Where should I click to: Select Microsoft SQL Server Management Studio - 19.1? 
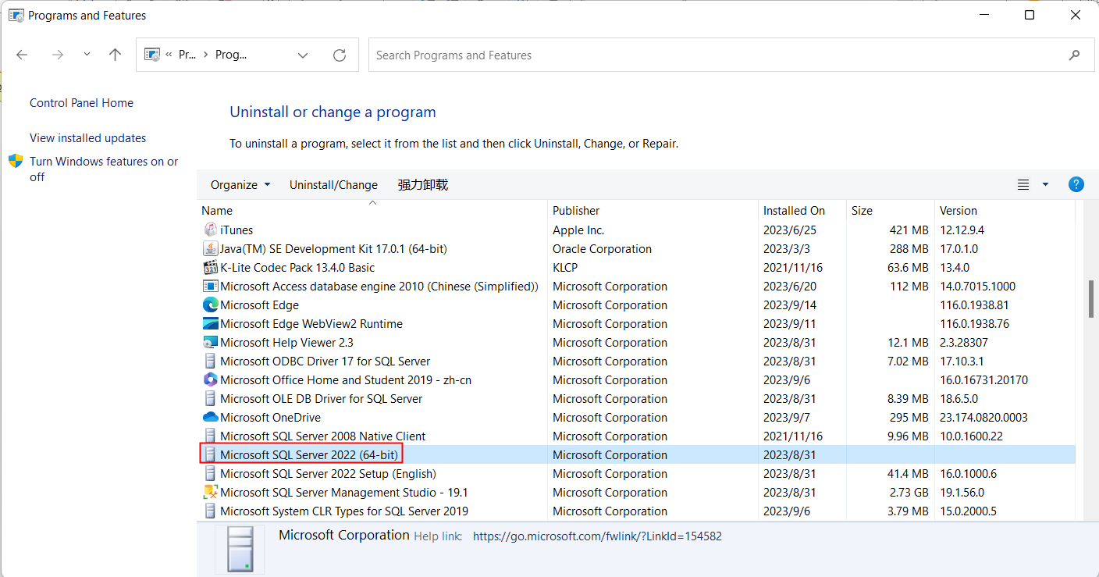click(x=344, y=493)
